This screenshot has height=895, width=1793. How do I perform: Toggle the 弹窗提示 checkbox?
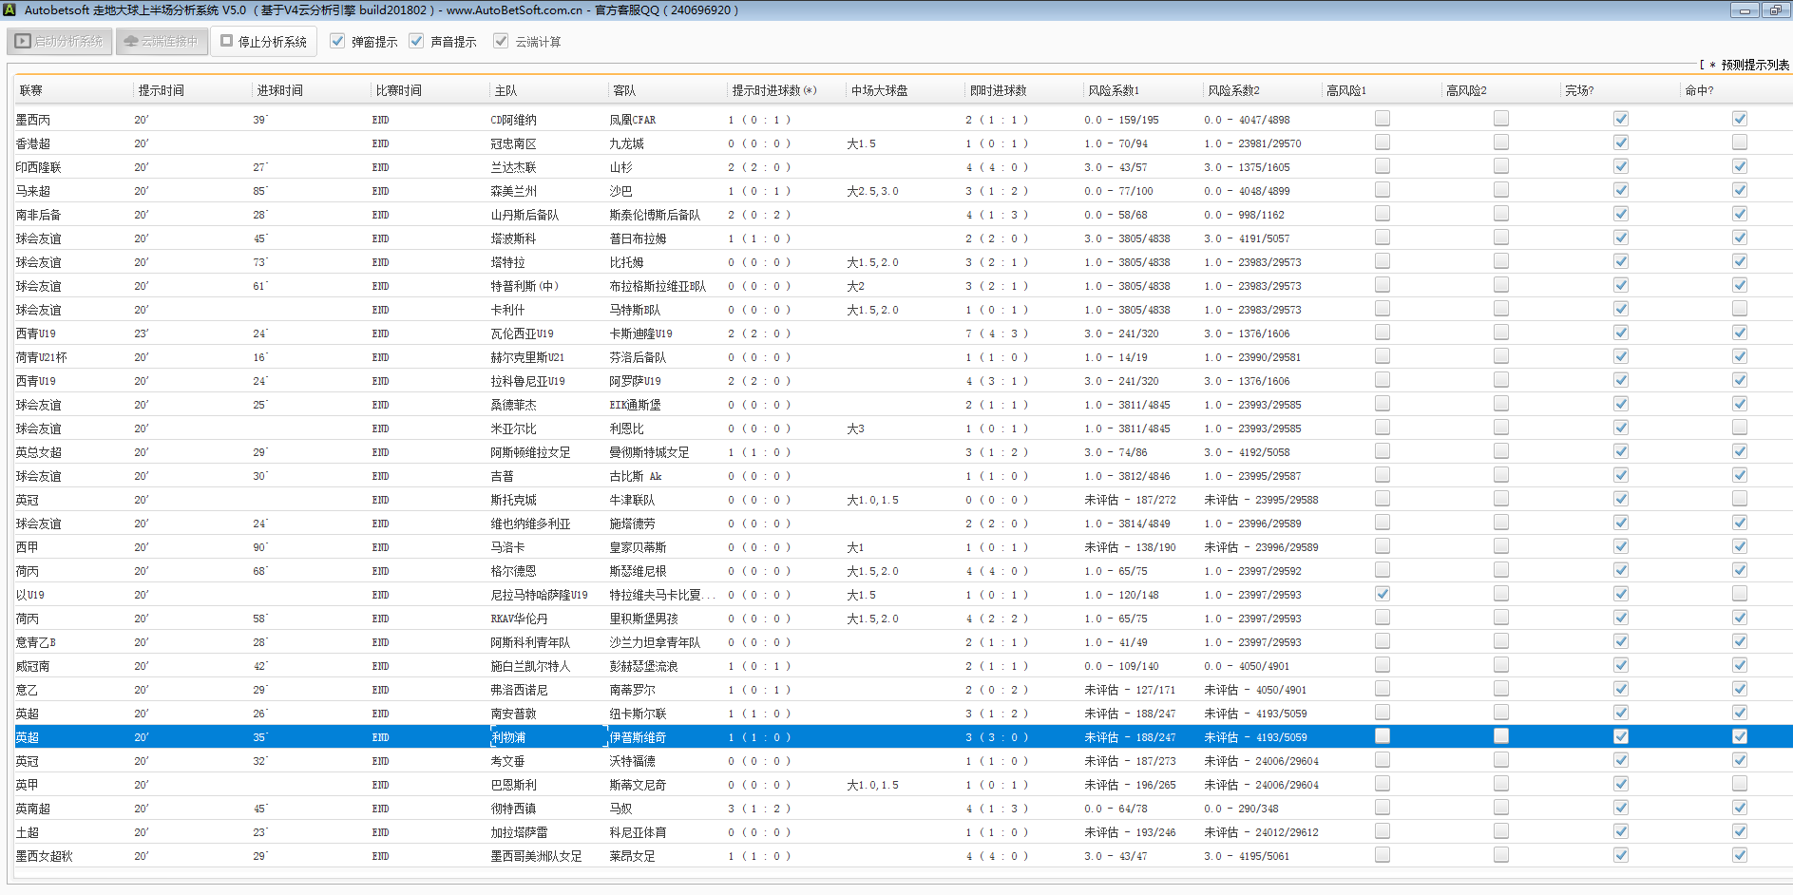tap(337, 42)
